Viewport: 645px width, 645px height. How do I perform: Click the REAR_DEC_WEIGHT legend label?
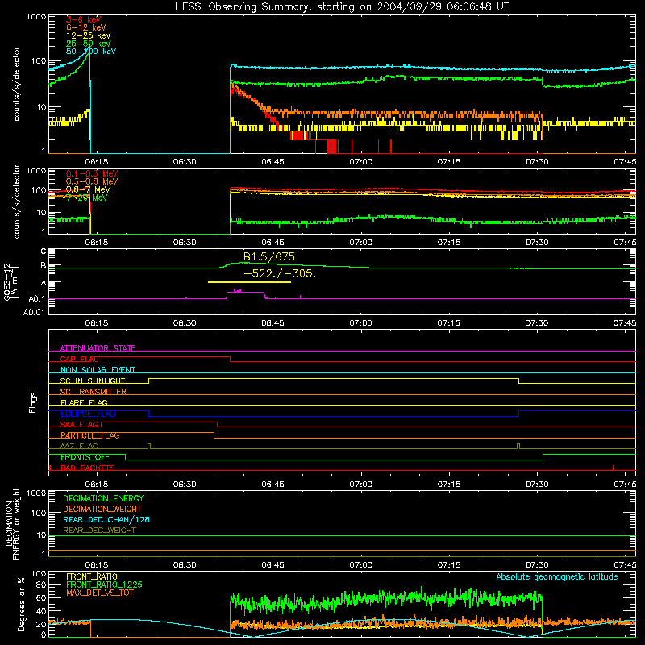(x=99, y=531)
